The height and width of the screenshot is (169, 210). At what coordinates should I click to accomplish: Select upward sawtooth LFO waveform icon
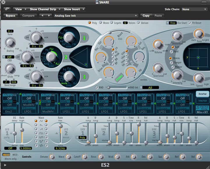(41, 129)
